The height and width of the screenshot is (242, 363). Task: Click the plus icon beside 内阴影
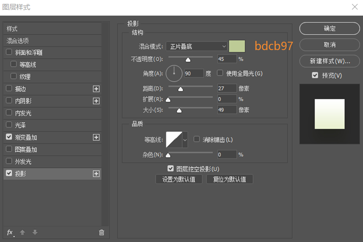pos(96,101)
